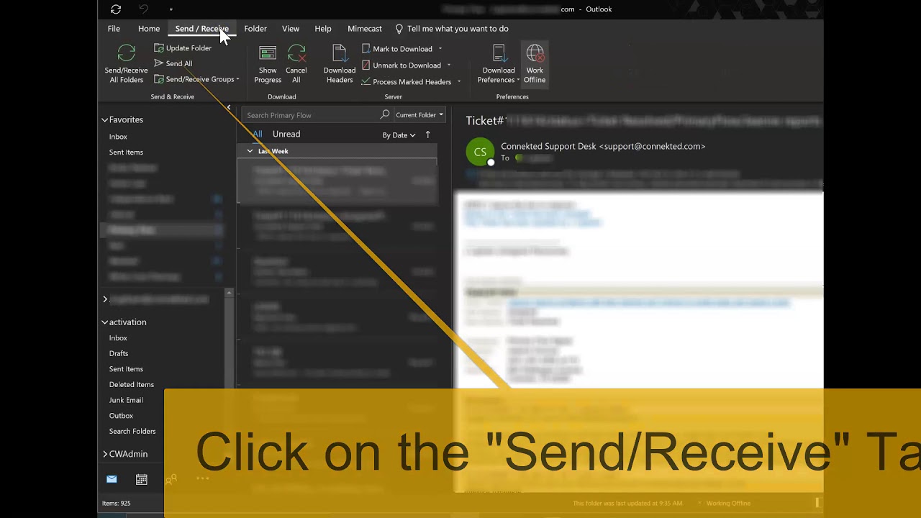Screen dimensions: 921x518
Task: Click the CS sender avatar
Action: (480, 152)
